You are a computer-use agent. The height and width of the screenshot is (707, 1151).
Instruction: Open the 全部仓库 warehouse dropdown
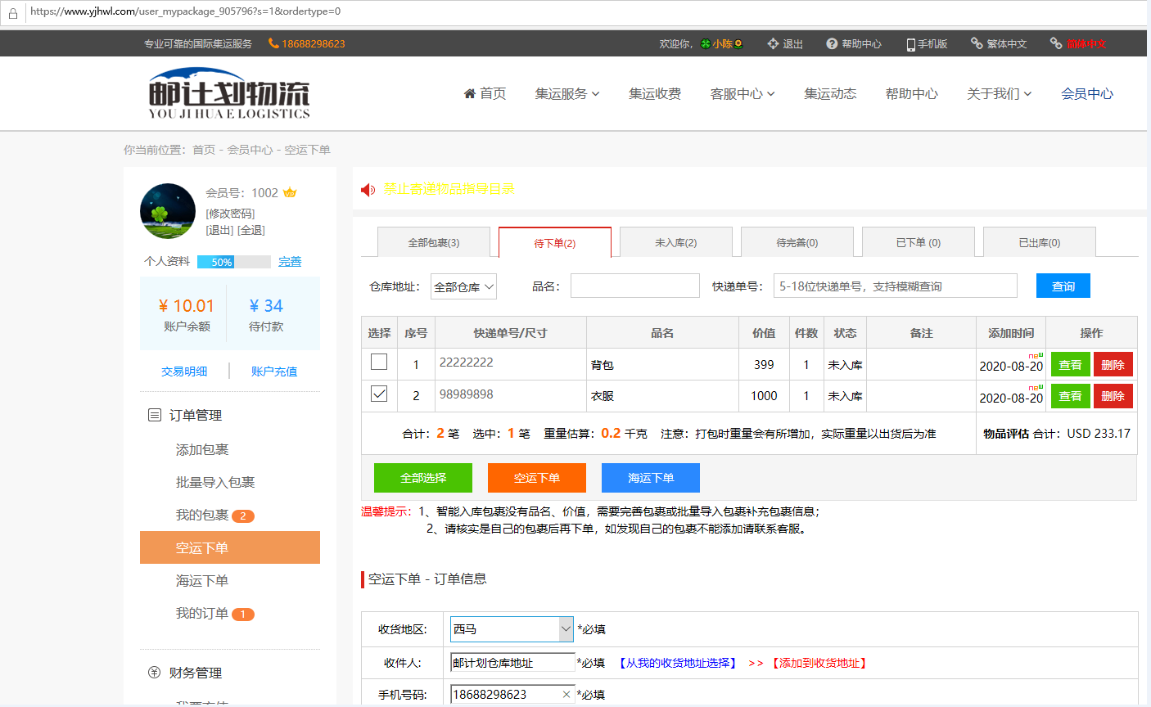point(464,287)
